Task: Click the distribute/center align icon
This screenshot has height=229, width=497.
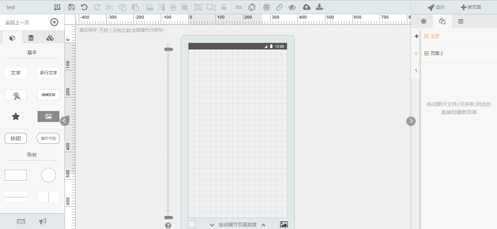Action: (173, 7)
